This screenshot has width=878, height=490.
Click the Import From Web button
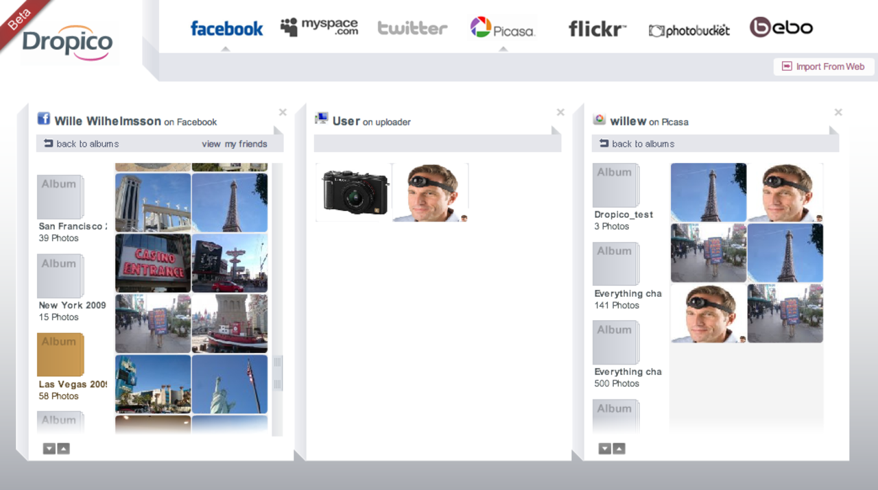pyautogui.click(x=824, y=66)
